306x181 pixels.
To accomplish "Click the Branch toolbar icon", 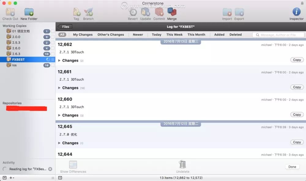I will pos(88,12).
